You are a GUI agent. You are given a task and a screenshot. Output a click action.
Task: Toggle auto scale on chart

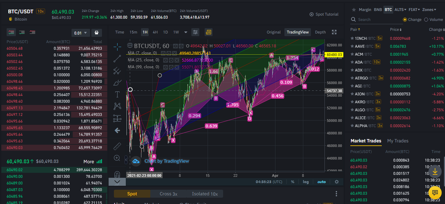(x=322, y=182)
